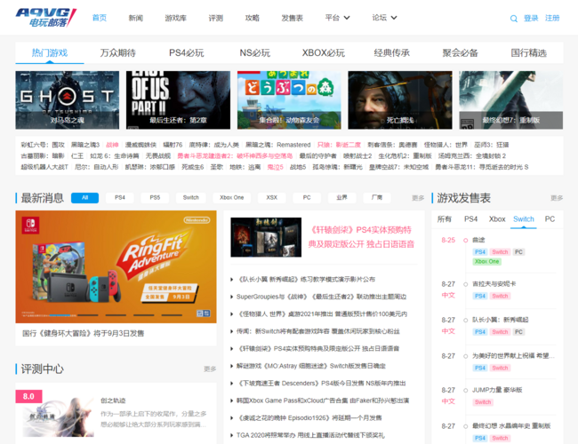Open the MO:Astray news item
This screenshot has height=444, width=578.
[x=310, y=366]
